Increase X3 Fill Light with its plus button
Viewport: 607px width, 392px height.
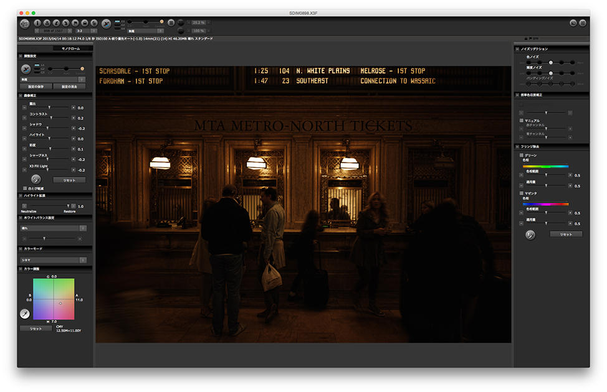click(x=73, y=170)
